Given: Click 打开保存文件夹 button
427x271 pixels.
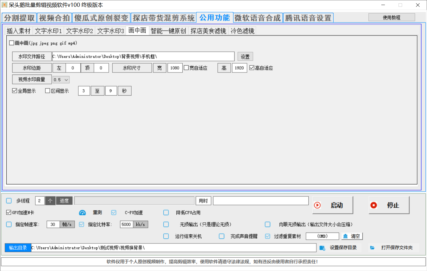Looking at the screenshot, I should coord(393,248).
